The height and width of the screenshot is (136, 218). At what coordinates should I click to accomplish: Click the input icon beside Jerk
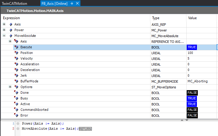tap(16, 75)
